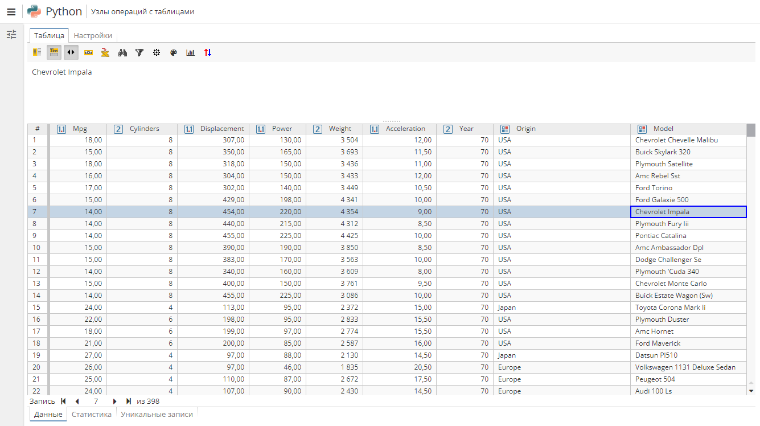This screenshot has width=760, height=426.
Task: Click the Year column header
Action: click(x=465, y=129)
